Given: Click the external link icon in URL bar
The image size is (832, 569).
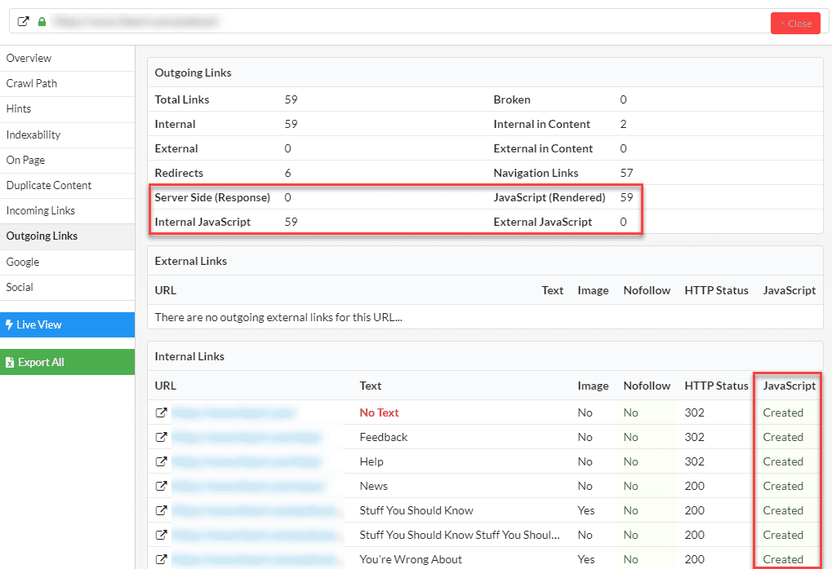Looking at the screenshot, I should tap(23, 22).
